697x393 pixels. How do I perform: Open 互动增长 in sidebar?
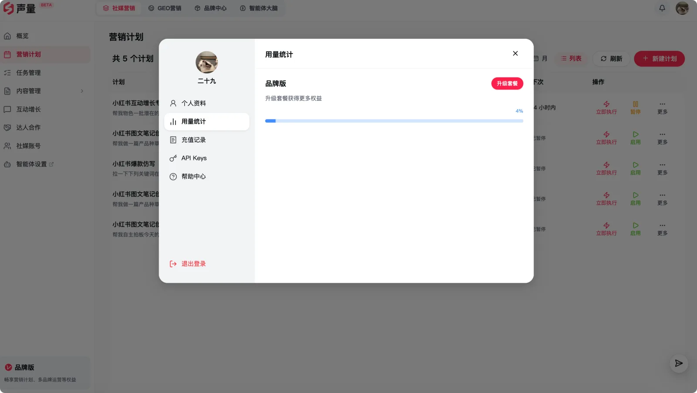click(x=45, y=109)
